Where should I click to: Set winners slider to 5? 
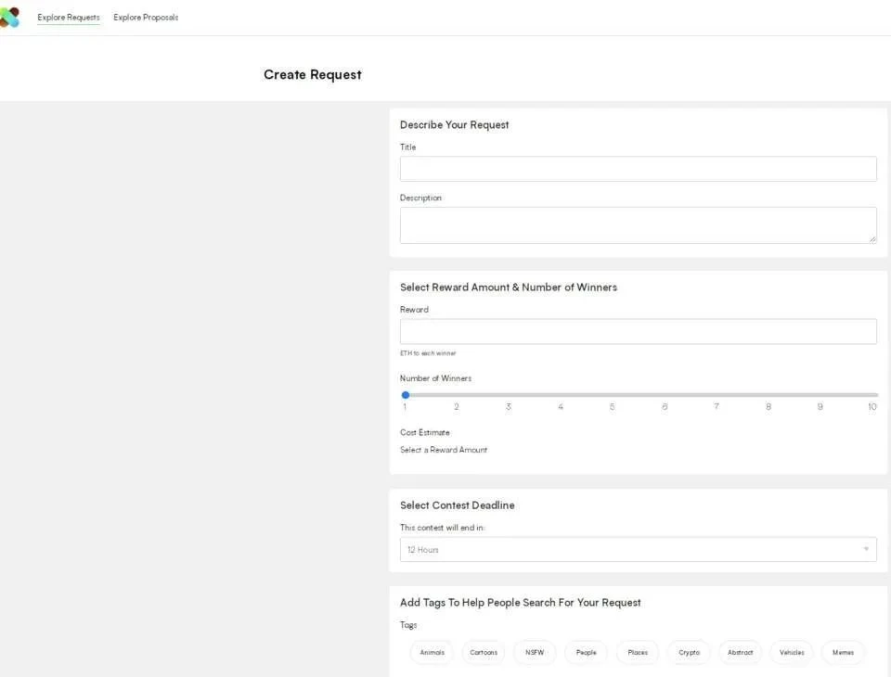point(613,395)
